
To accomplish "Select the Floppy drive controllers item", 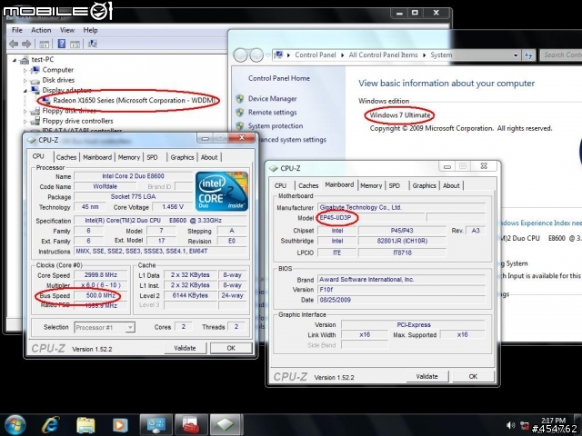I will 77,121.
